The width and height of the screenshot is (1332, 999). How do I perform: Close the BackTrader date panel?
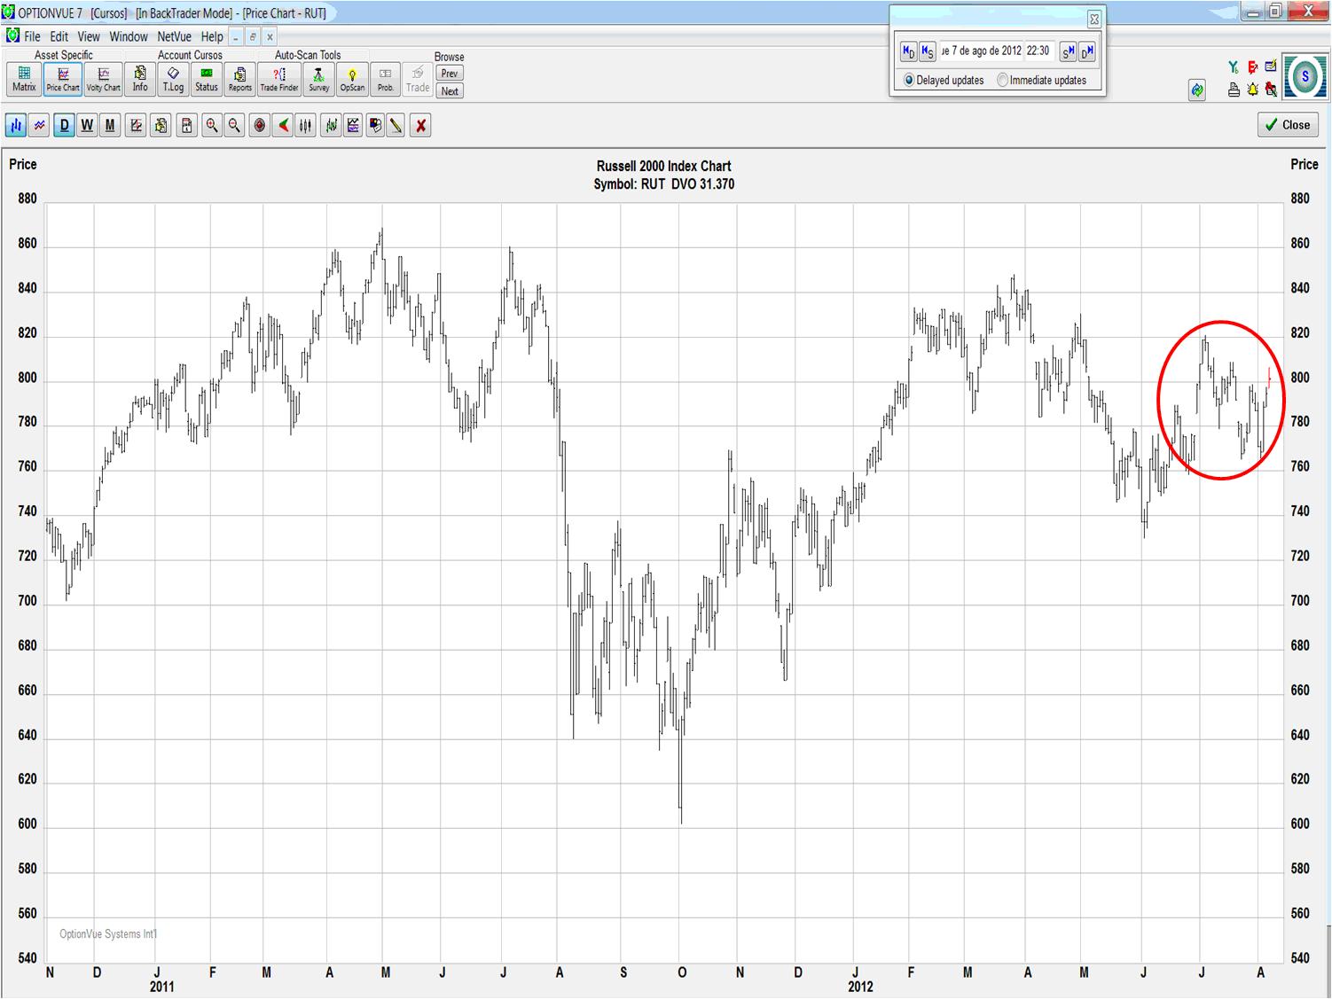[x=1094, y=19]
